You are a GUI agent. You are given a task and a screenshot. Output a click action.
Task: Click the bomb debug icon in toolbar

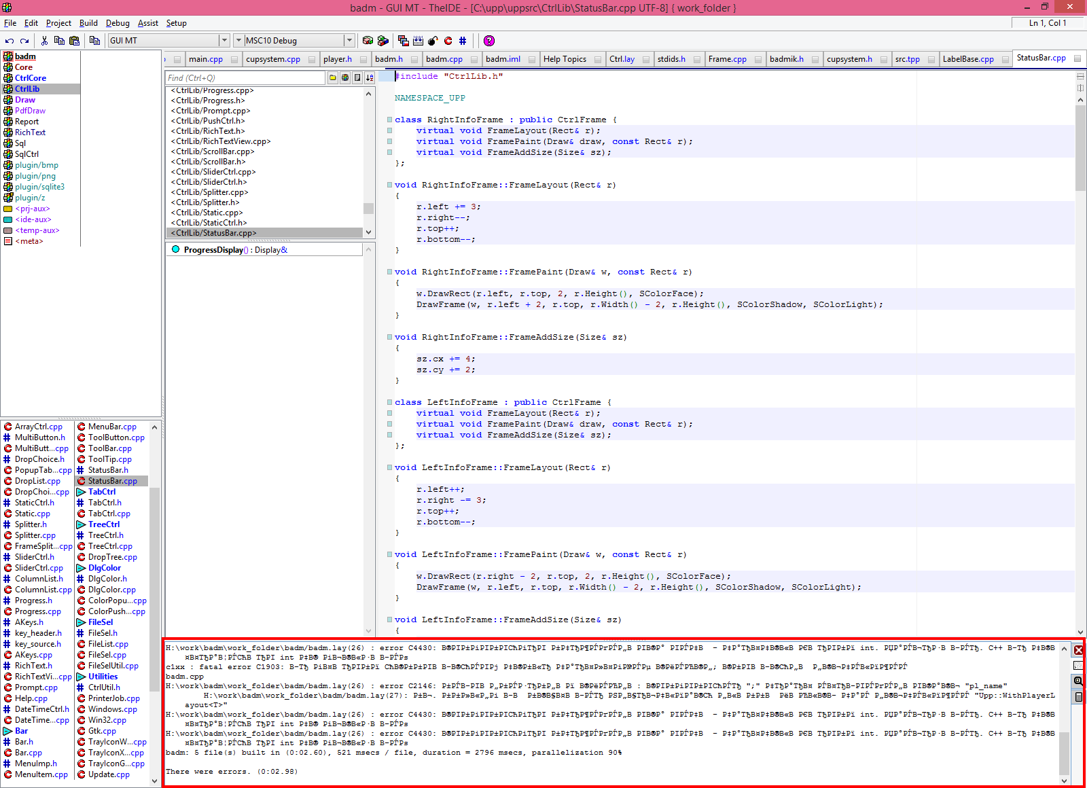(x=433, y=41)
